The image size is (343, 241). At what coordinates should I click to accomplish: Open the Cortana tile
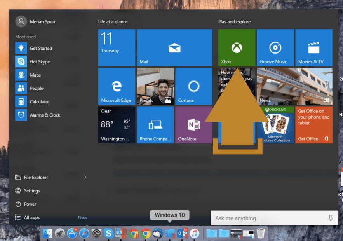point(193,86)
